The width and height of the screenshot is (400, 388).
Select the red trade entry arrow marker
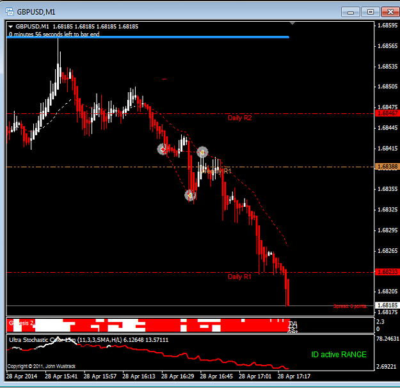[163, 149]
